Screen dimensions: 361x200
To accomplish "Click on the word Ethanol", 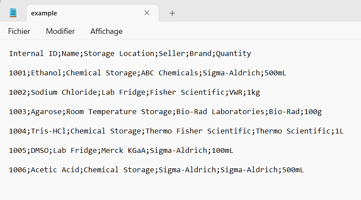I will pyautogui.click(x=46, y=73).
